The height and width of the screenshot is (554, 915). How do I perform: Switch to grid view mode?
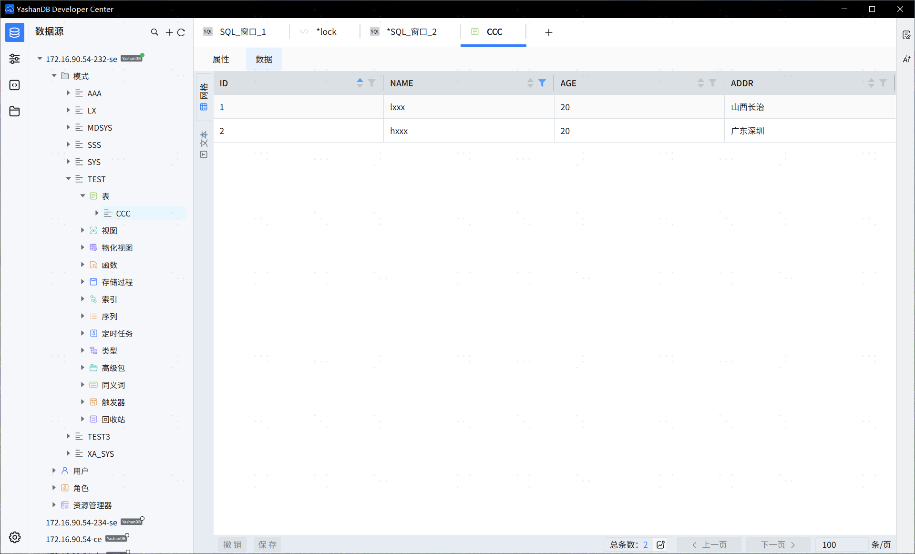tap(204, 97)
